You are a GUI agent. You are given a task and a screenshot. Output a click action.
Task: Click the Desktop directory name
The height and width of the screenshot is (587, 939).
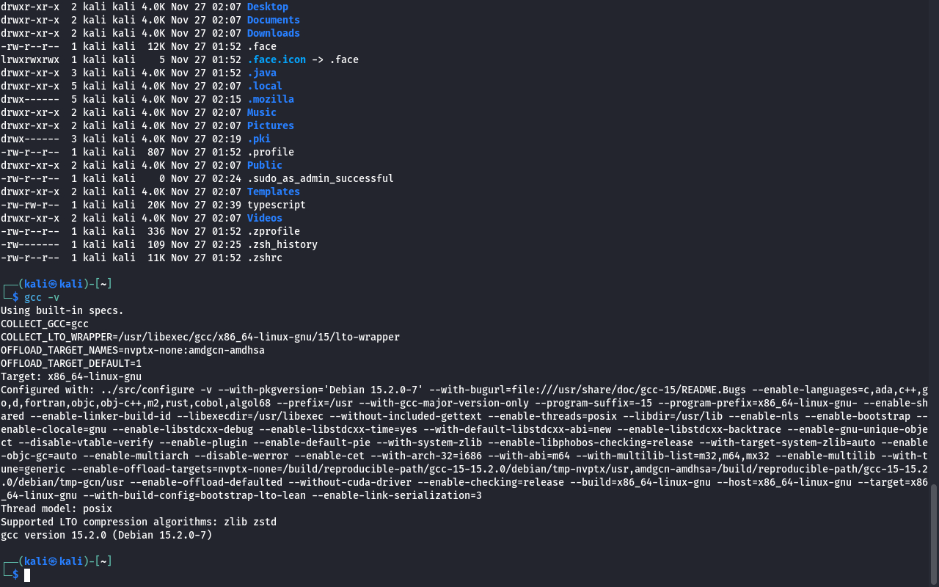click(267, 7)
